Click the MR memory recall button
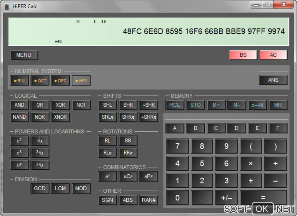This screenshot has height=216, width=297. (278, 105)
